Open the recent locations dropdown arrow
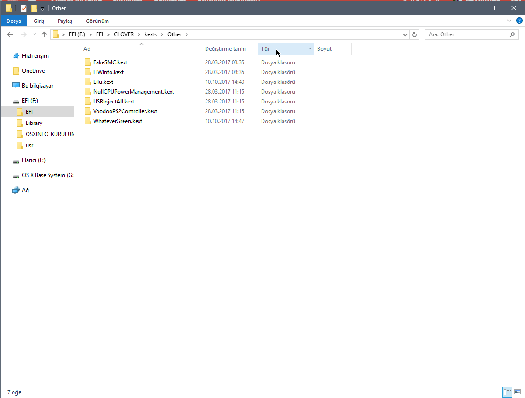 point(35,34)
